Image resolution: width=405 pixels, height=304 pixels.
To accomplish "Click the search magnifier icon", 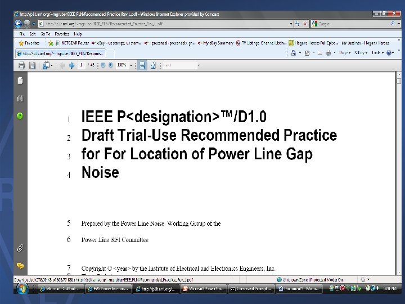I will tap(393, 24).
